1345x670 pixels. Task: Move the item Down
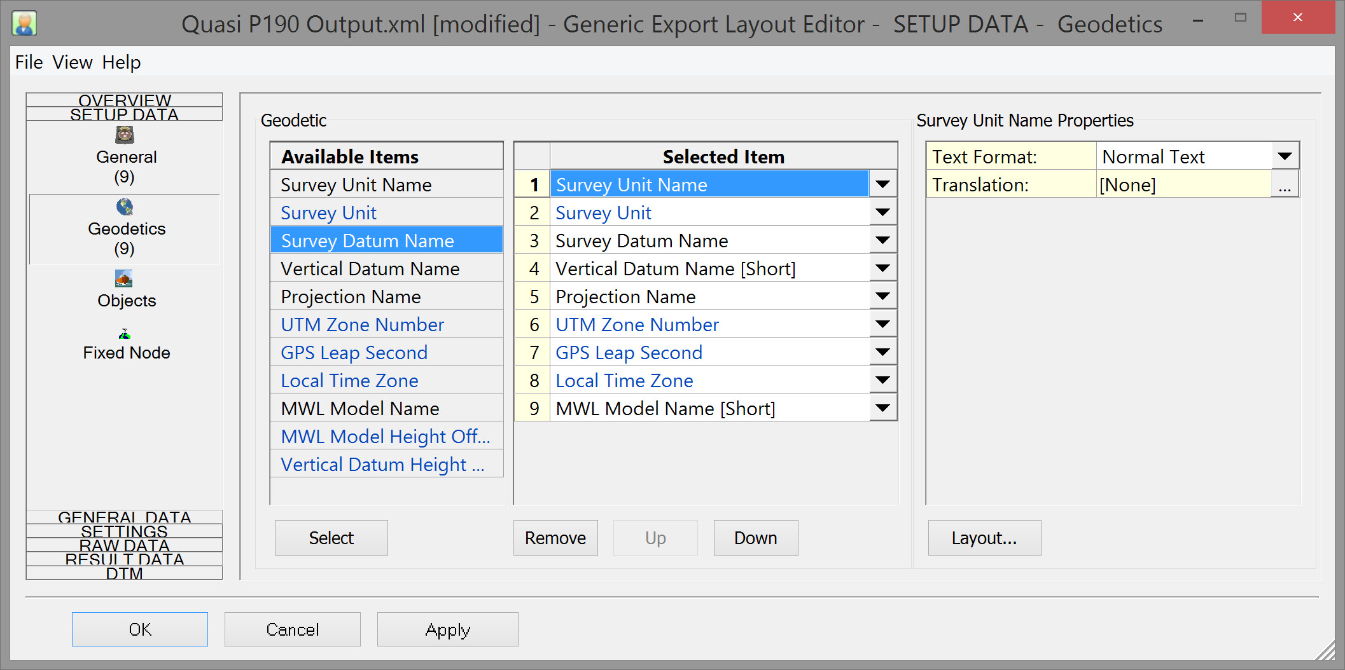(x=755, y=538)
